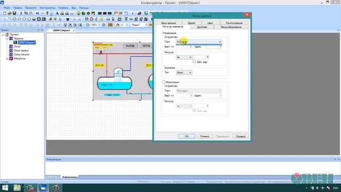Switch to the 'Ввод данных' tab
The height and width of the screenshot is (192, 341).
(x=168, y=23)
